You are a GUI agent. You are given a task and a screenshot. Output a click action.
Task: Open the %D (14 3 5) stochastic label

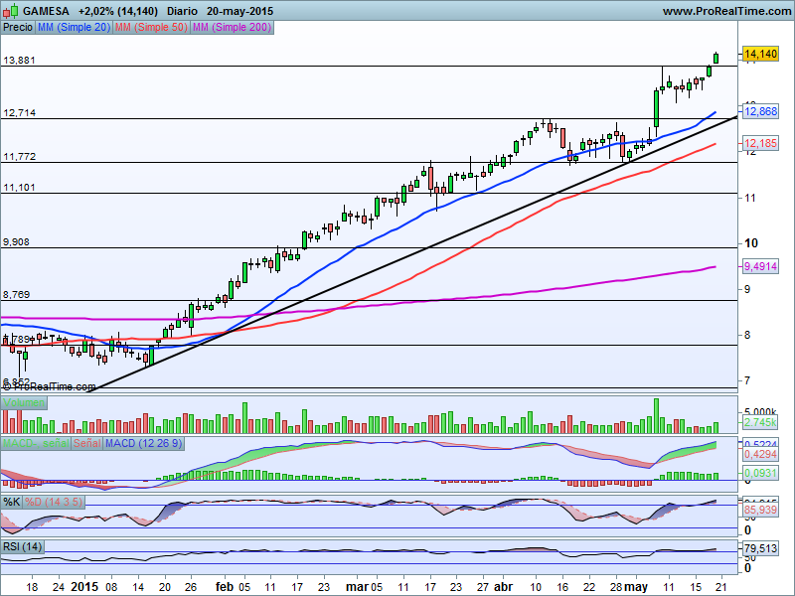[x=55, y=502]
